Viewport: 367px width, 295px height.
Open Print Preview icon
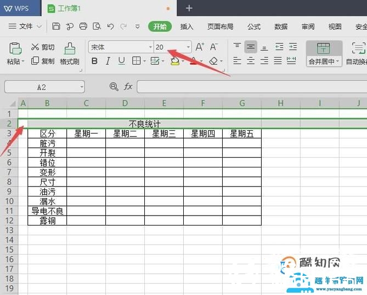(97, 26)
